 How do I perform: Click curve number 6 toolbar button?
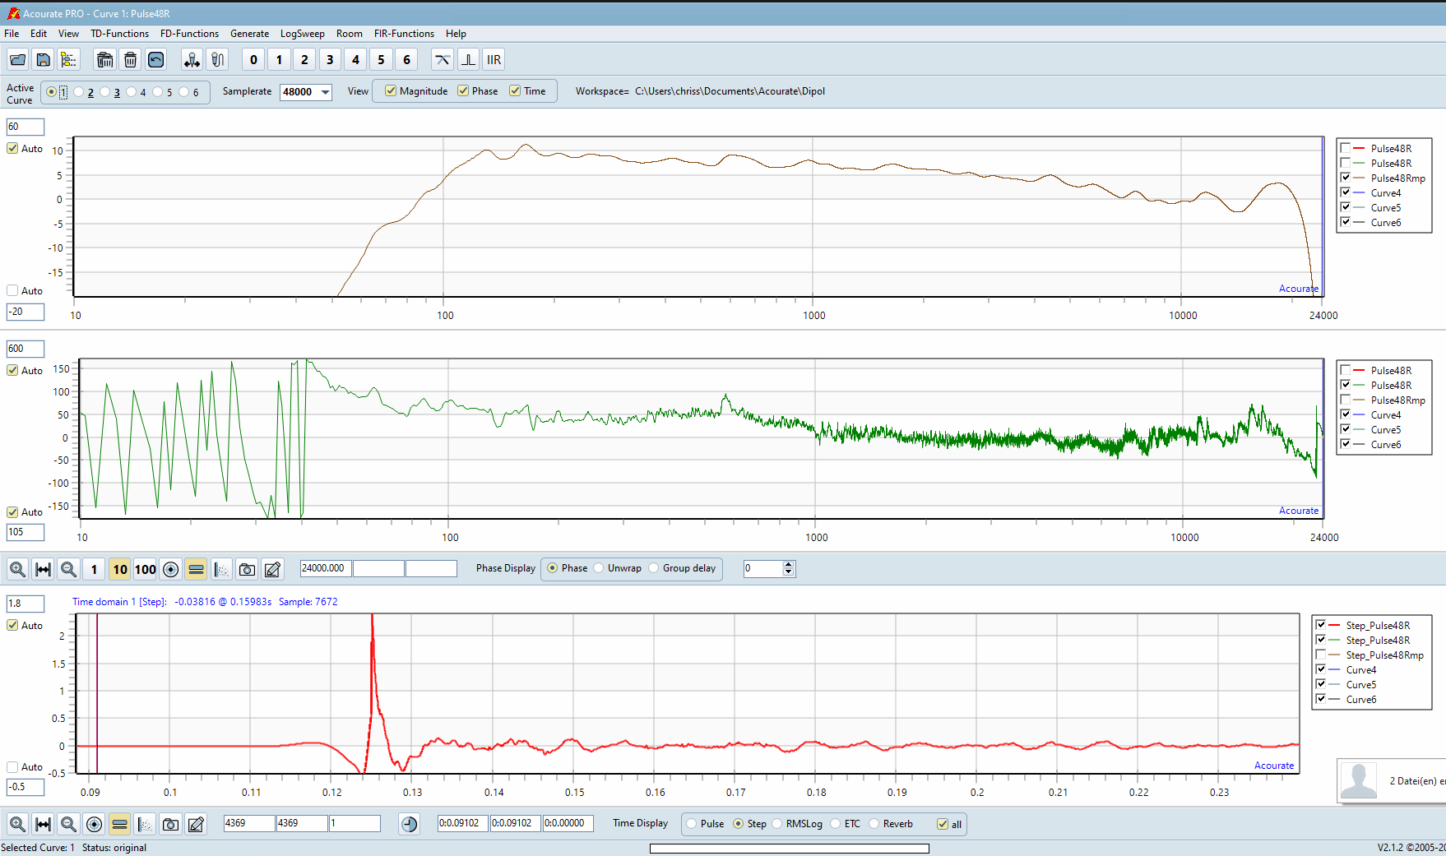(406, 59)
